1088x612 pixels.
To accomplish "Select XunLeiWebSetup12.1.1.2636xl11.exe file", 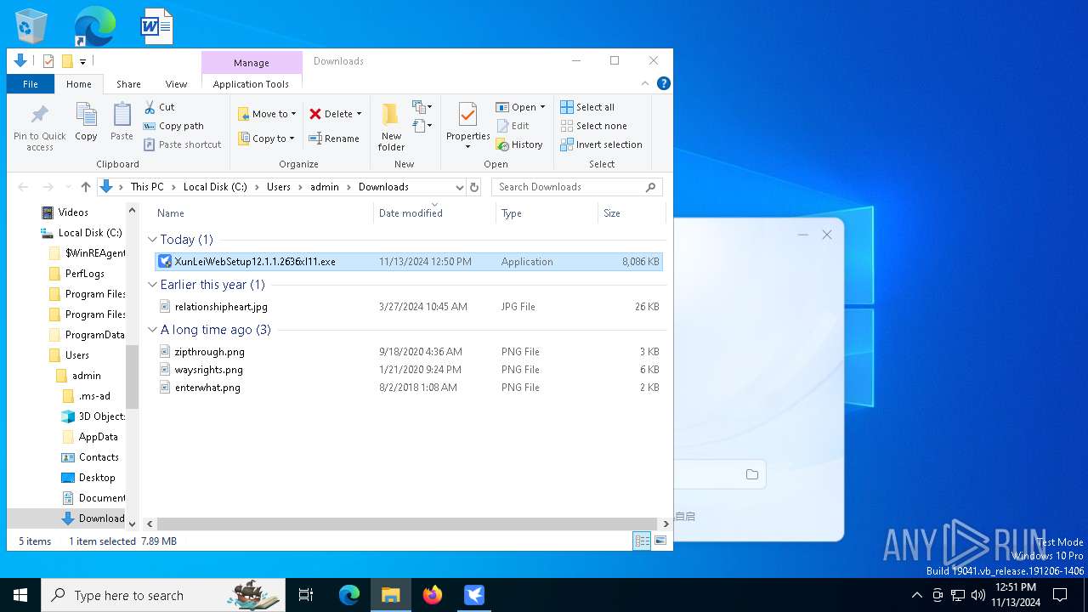I will pos(409,262).
